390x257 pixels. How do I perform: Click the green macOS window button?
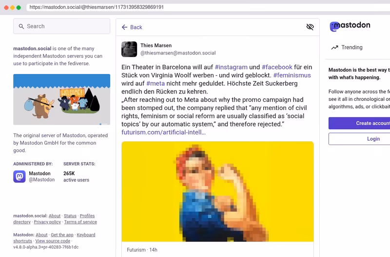[19, 7]
